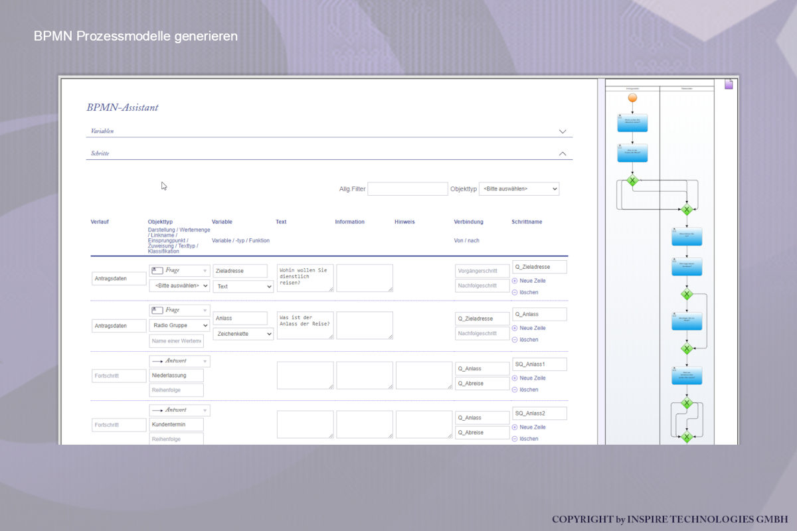This screenshot has width=797, height=531.
Task: Click the question icon in the Zieladresse row's Frage selector
Action: point(157,271)
